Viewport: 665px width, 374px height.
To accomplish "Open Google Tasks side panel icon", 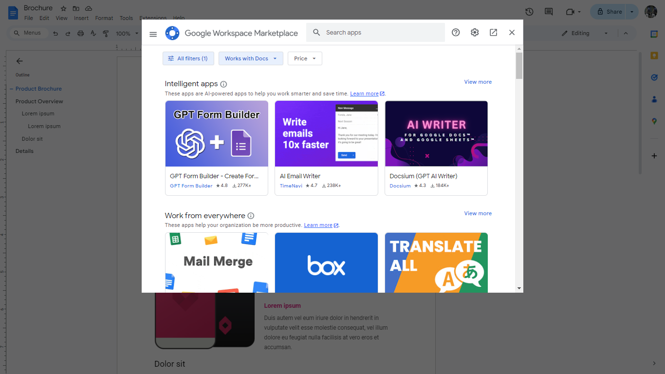I will tap(654, 77).
